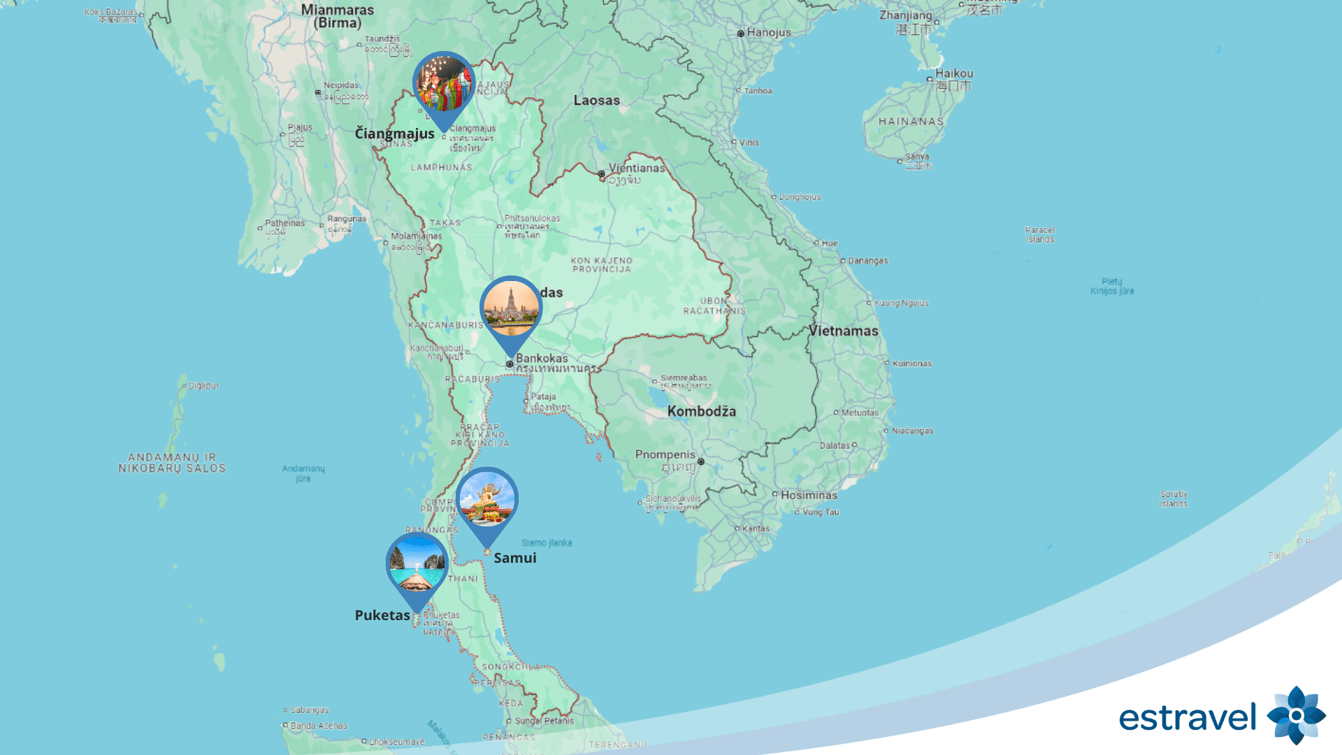
Task: Click the Kombodža country label
Action: 701,411
